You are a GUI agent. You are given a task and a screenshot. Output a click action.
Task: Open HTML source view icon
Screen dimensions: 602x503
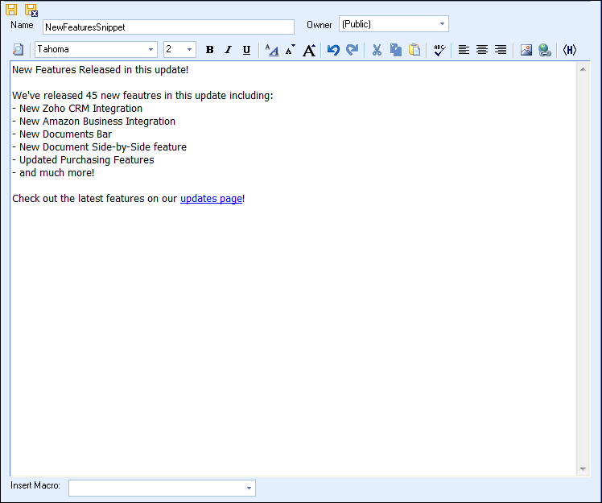coord(570,50)
